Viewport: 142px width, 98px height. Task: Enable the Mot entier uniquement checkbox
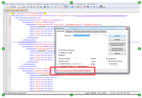pos(59,50)
